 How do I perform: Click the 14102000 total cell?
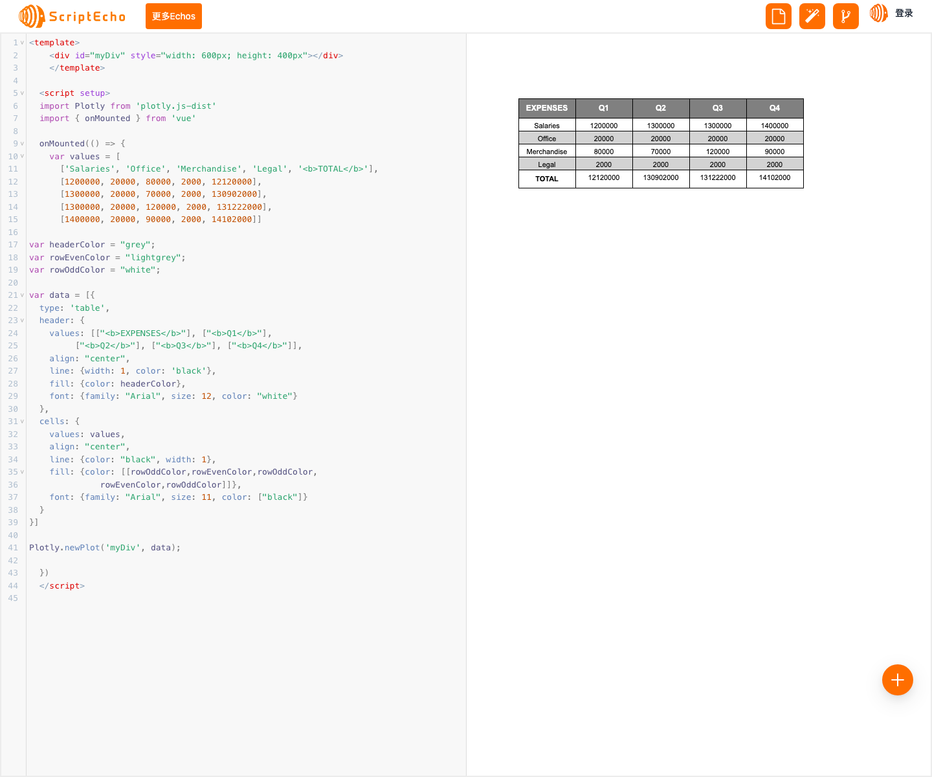pyautogui.click(x=775, y=179)
